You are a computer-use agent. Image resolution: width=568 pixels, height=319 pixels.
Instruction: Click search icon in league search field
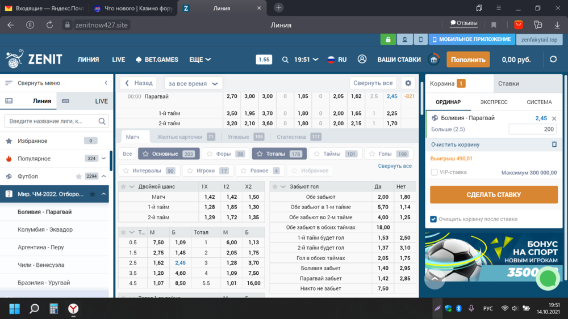(102, 121)
